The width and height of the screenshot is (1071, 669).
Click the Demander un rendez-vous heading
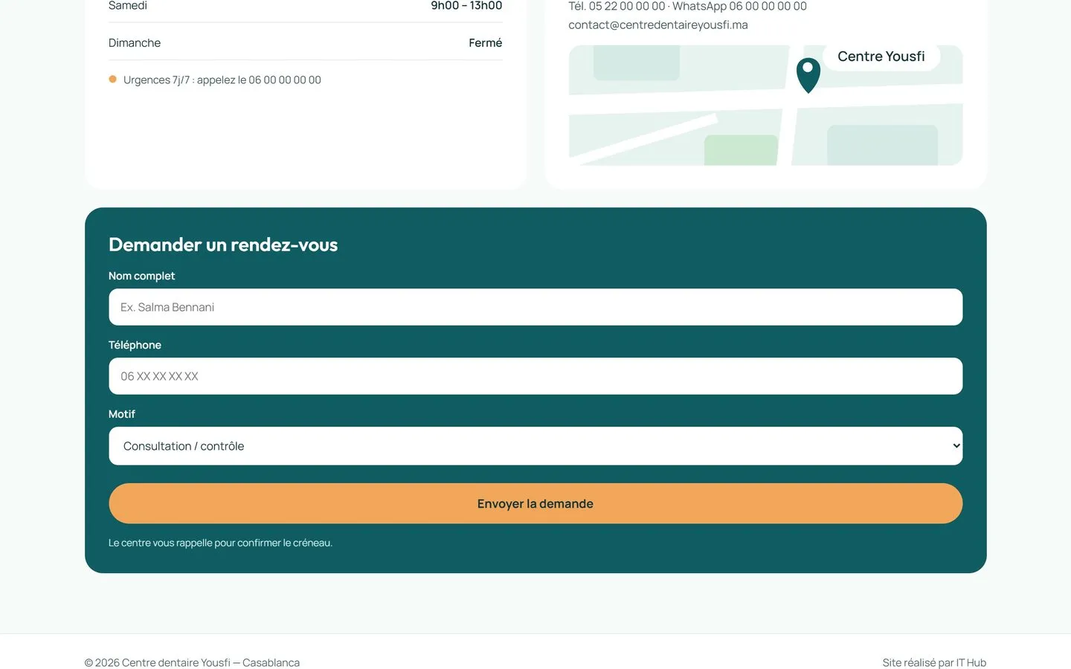(223, 245)
